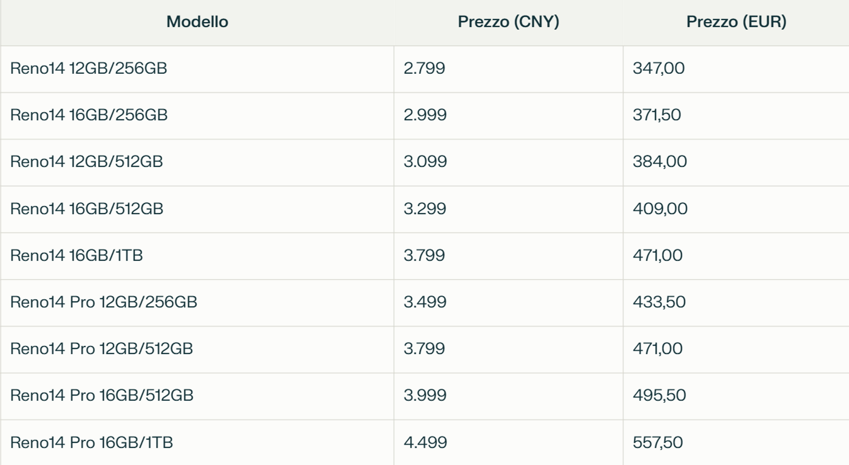Image resolution: width=849 pixels, height=465 pixels.
Task: Select the Reno14 12GB/256GB model cell
Action: click(197, 69)
